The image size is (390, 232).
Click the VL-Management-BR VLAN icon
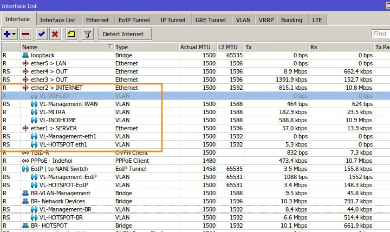click(x=34, y=209)
